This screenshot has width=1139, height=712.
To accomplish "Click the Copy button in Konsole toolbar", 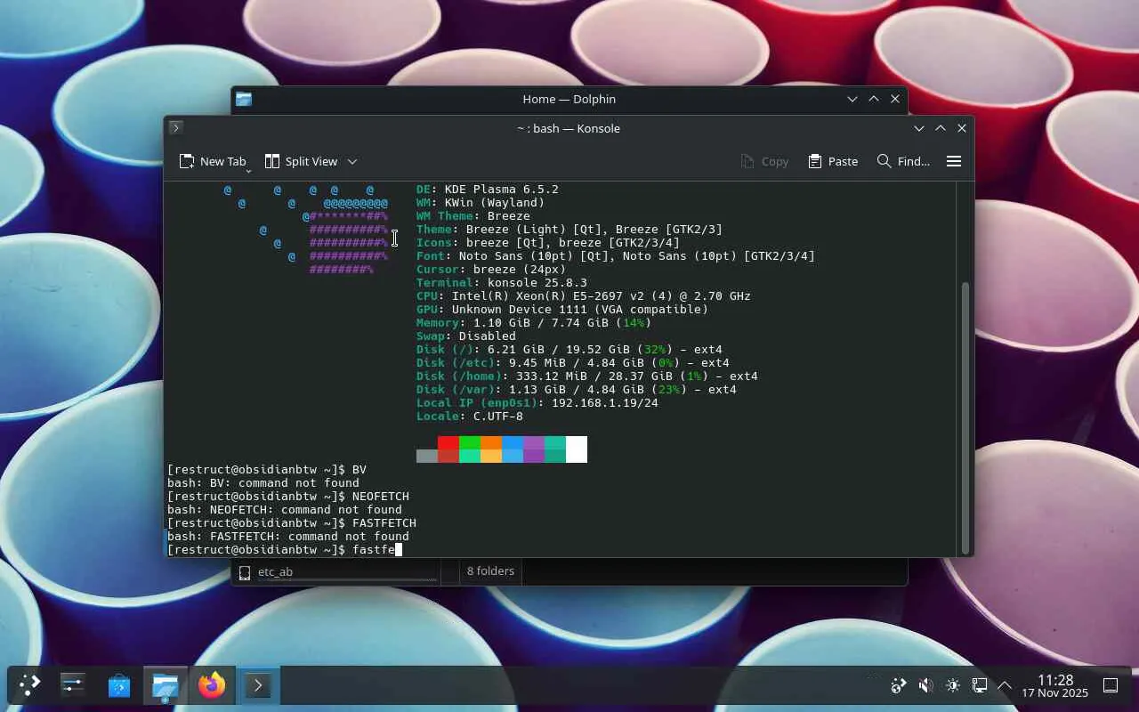I will [764, 161].
